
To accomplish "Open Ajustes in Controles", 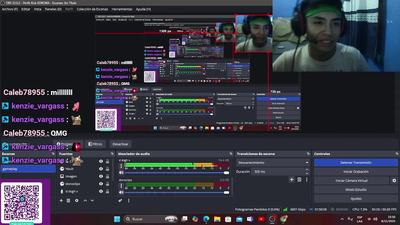I will (x=356, y=199).
